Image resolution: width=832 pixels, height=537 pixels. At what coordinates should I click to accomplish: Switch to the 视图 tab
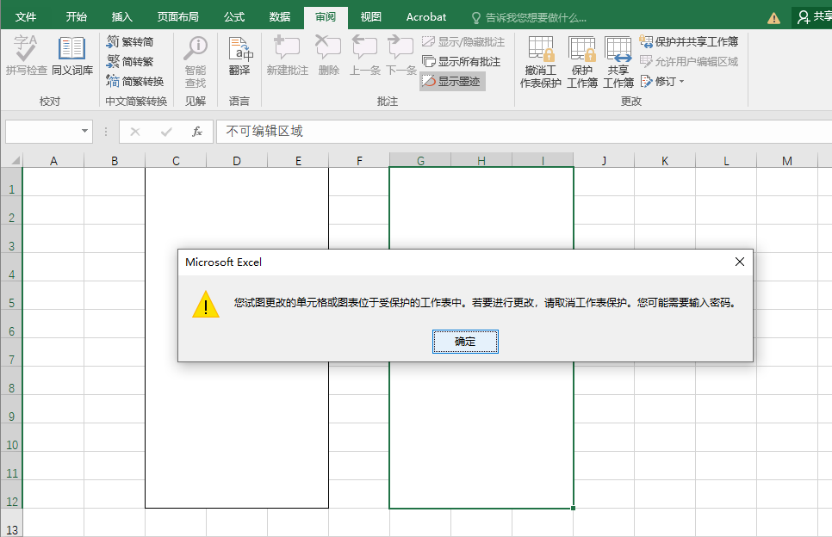(x=370, y=16)
